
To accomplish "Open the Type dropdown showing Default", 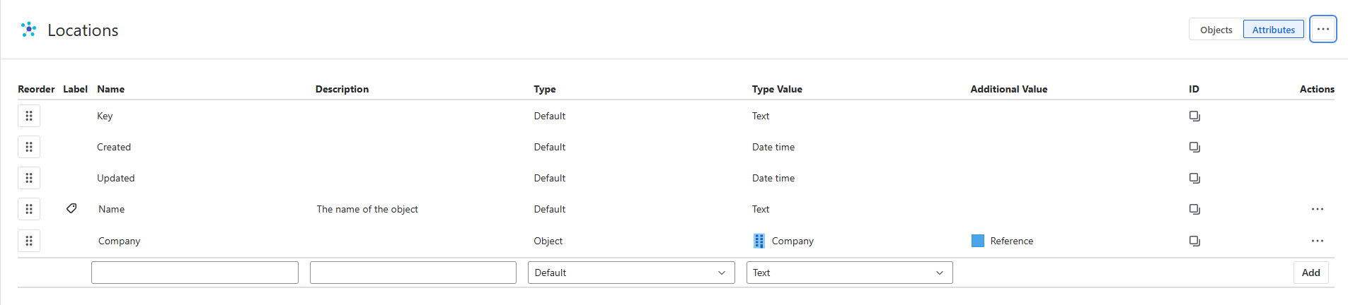I will click(x=631, y=273).
